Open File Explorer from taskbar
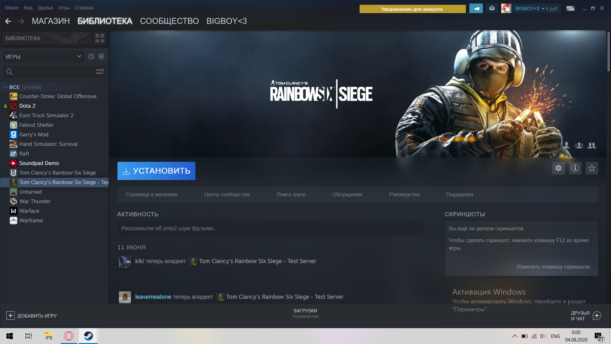This screenshot has width=611, height=344. coord(49,336)
